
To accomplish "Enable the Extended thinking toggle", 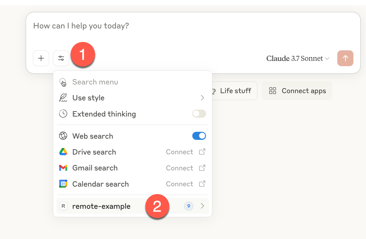I will (x=199, y=114).
